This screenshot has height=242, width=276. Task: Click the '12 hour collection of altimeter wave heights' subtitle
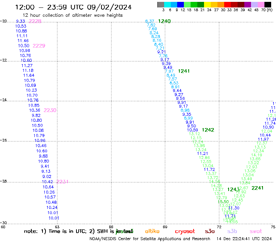[x=72, y=15]
